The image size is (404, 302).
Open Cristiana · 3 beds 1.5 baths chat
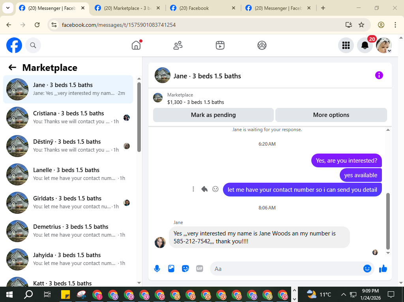click(x=68, y=118)
